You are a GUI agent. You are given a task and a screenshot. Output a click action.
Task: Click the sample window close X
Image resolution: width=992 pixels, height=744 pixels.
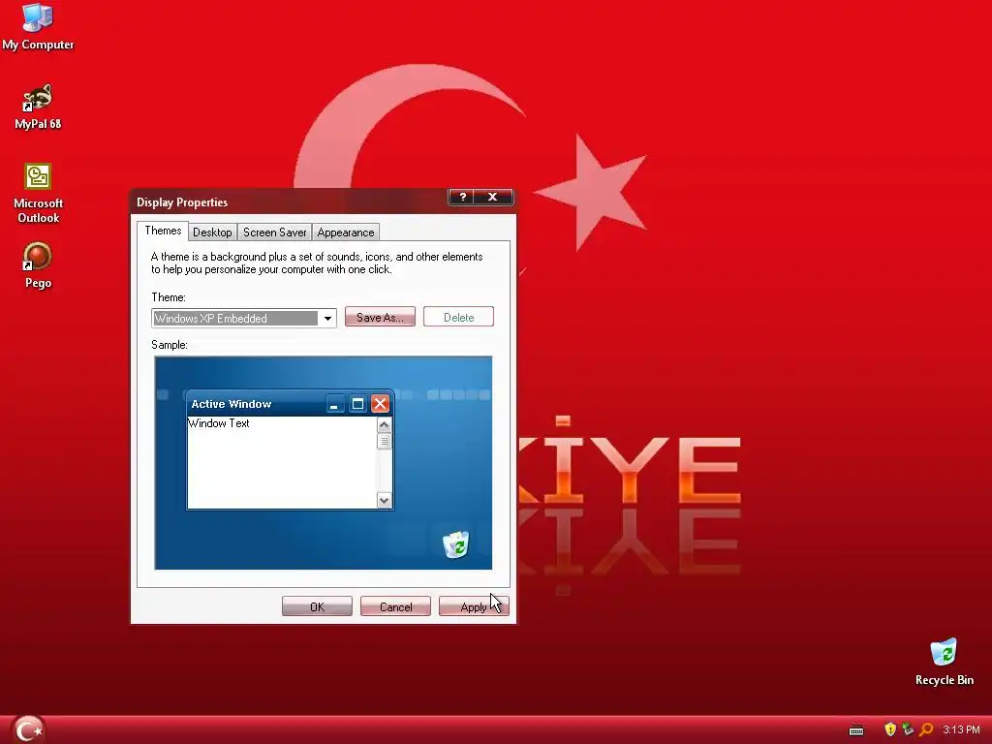tap(380, 404)
